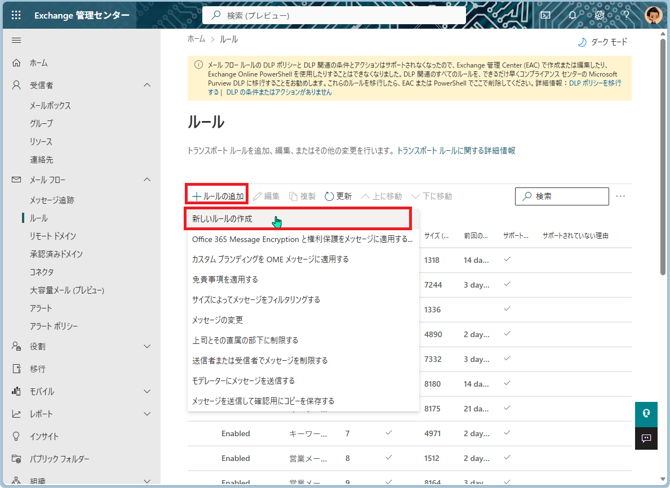Open トランスポート ルールに関する詳細情報 link
This screenshot has height=488, width=670.
click(456, 151)
